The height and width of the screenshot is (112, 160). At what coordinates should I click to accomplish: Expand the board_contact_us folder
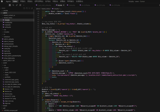click(x=9, y=15)
